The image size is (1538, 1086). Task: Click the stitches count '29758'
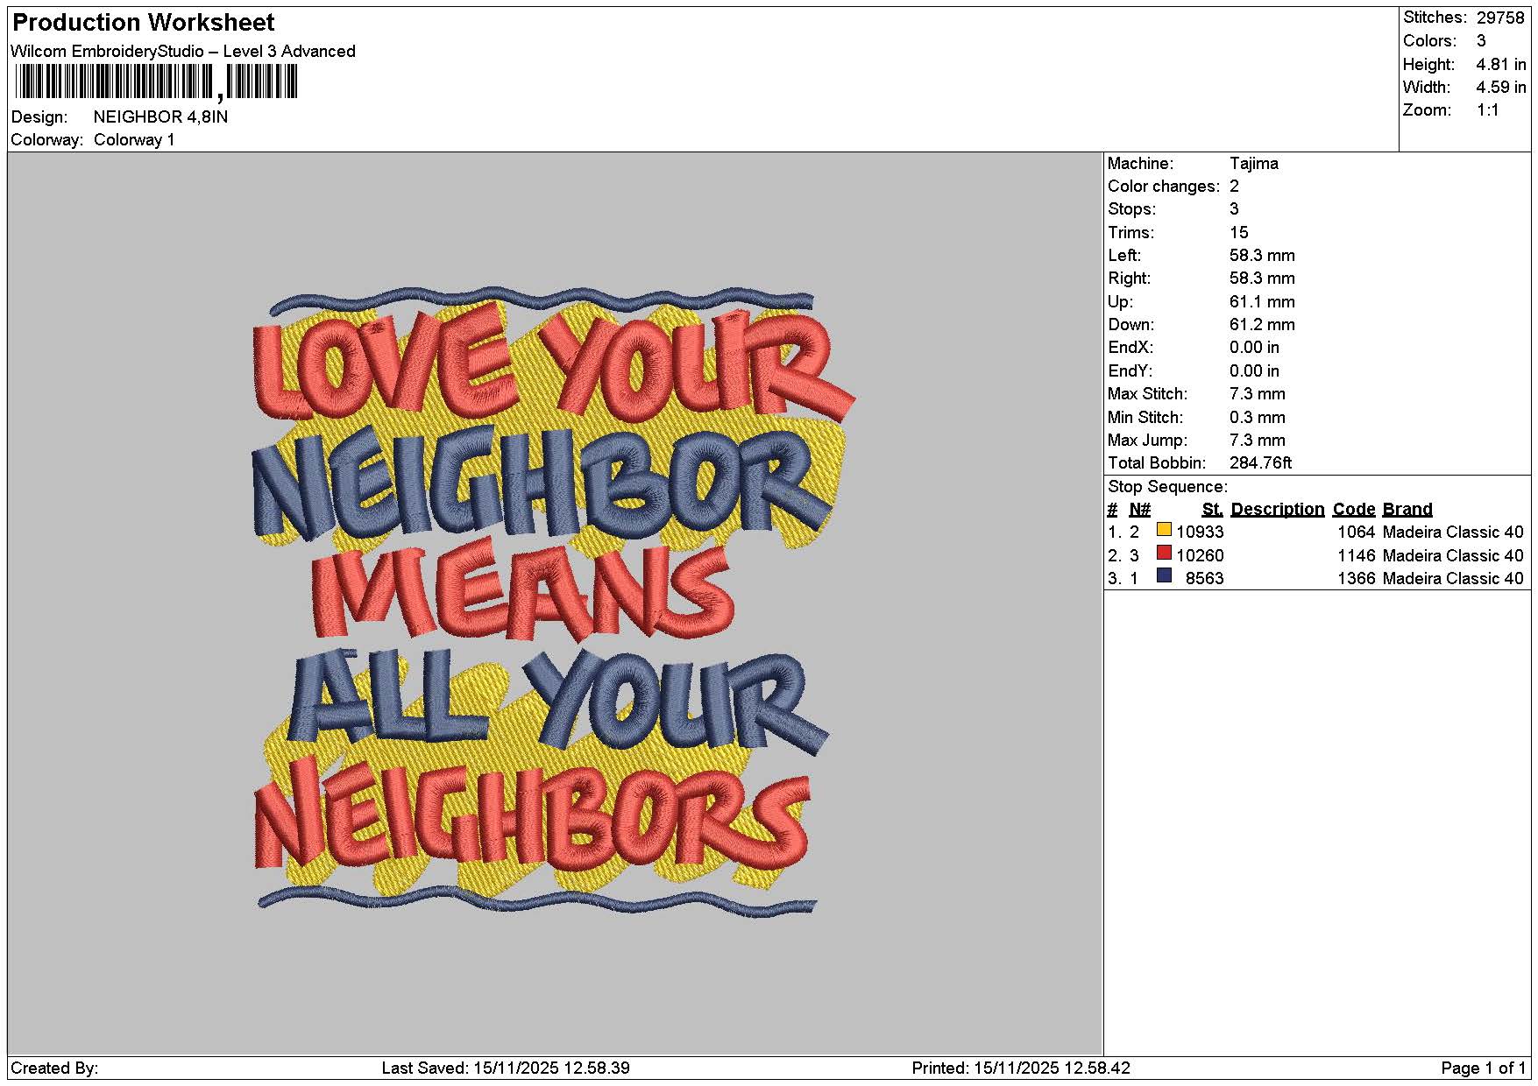click(x=1500, y=18)
